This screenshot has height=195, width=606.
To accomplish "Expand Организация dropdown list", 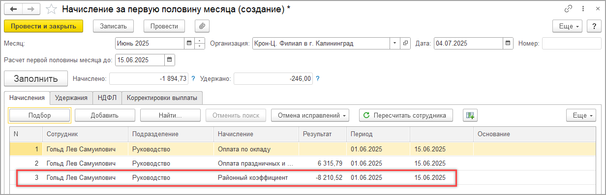I will tap(395, 43).
